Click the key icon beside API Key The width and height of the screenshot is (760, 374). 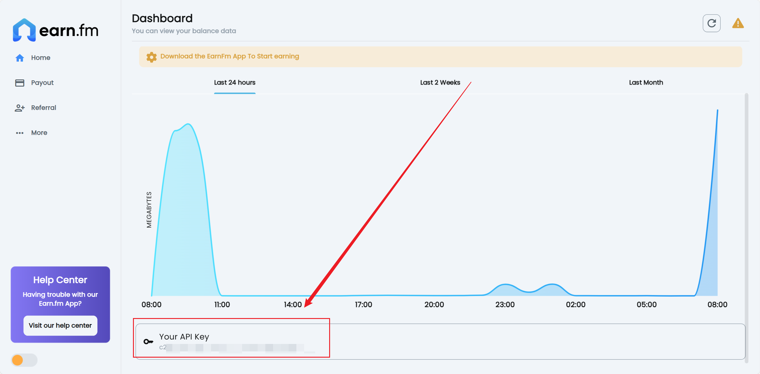[148, 342]
